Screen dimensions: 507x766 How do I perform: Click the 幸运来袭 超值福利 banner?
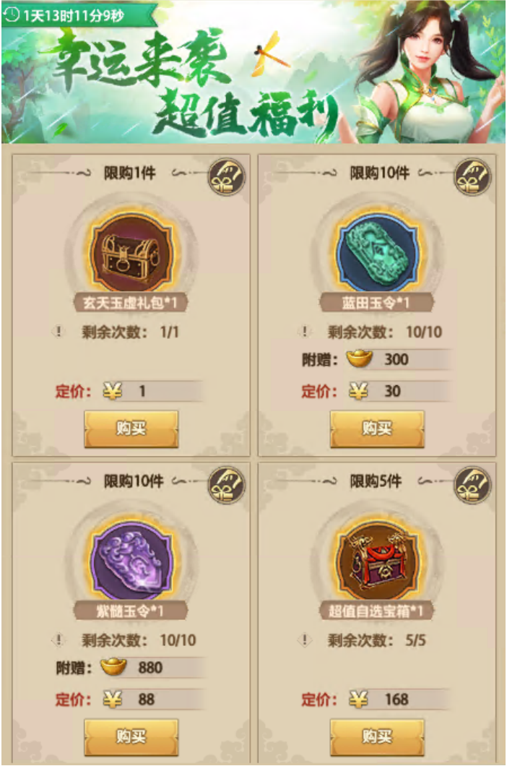tap(253, 72)
